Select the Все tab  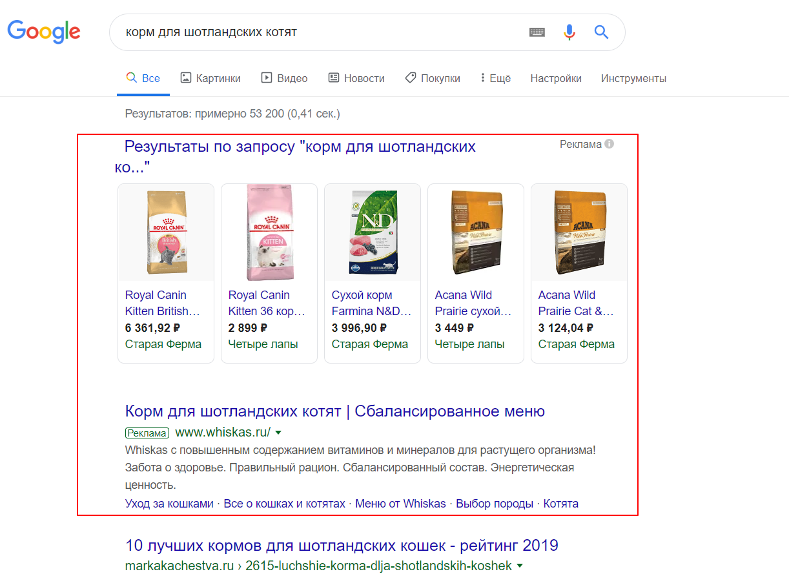pos(143,78)
